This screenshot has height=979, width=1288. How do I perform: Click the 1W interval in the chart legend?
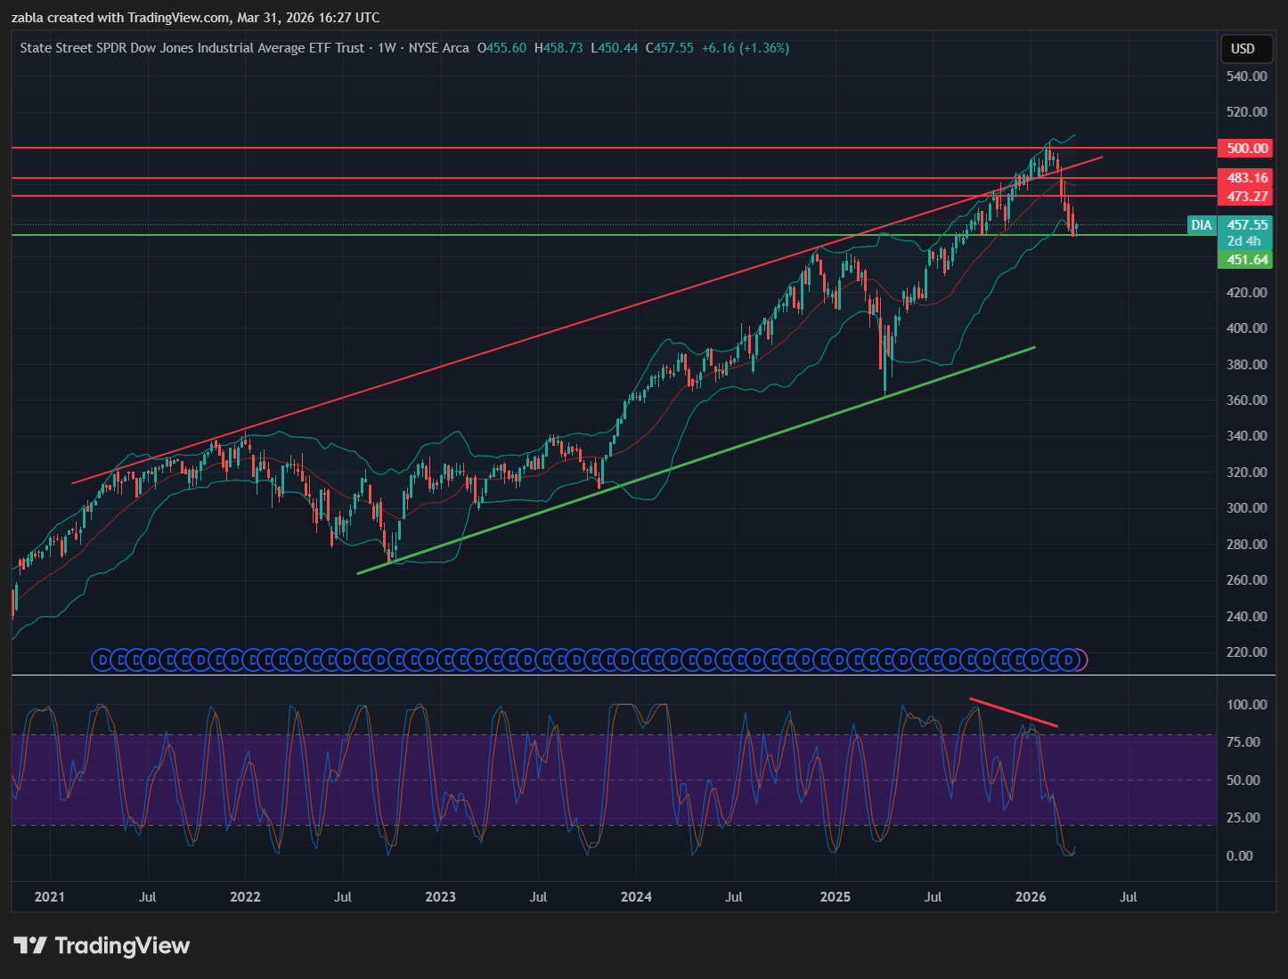(387, 48)
